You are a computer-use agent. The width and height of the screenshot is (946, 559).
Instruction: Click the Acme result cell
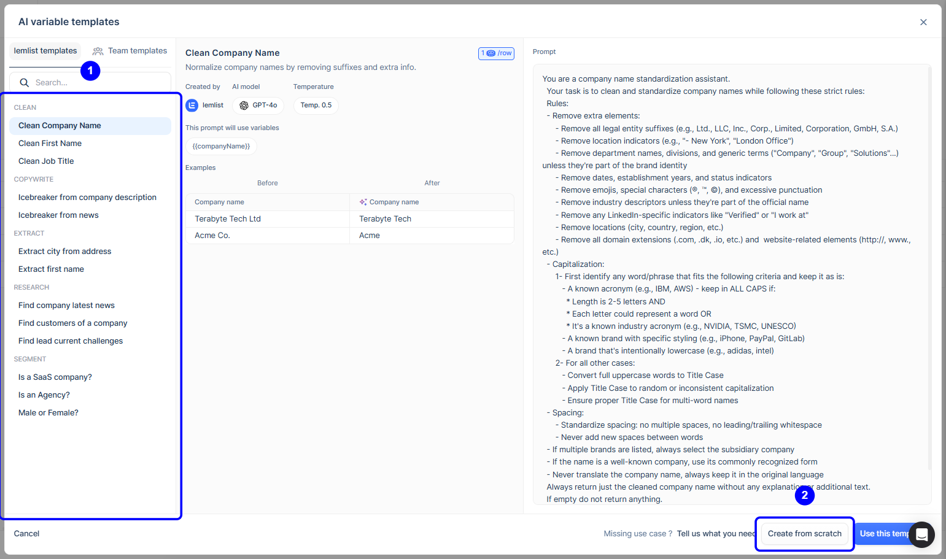(432, 236)
